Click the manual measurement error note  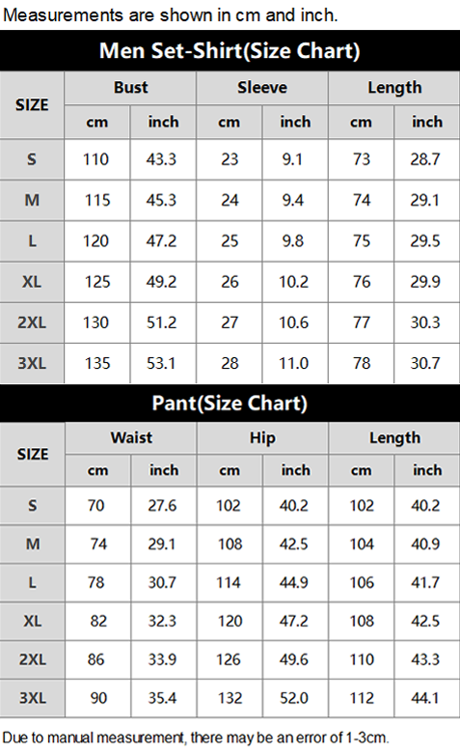(x=196, y=738)
